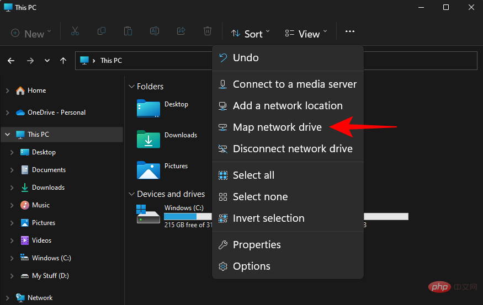483x305 pixels.
Task: Expand the Home node chevron
Action: (8, 90)
